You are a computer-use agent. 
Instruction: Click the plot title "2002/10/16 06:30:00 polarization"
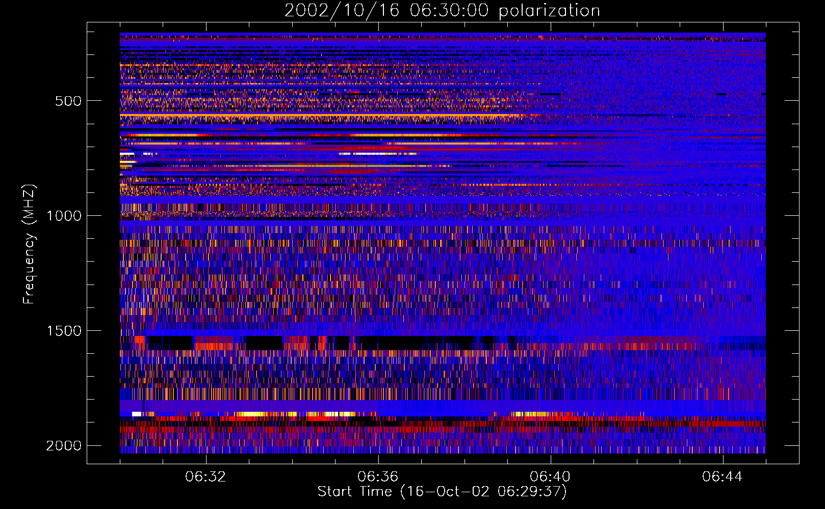442,10
